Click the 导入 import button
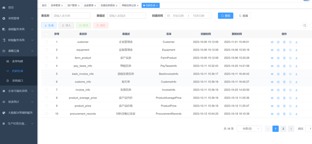312x144 pixels. (x=66, y=25)
